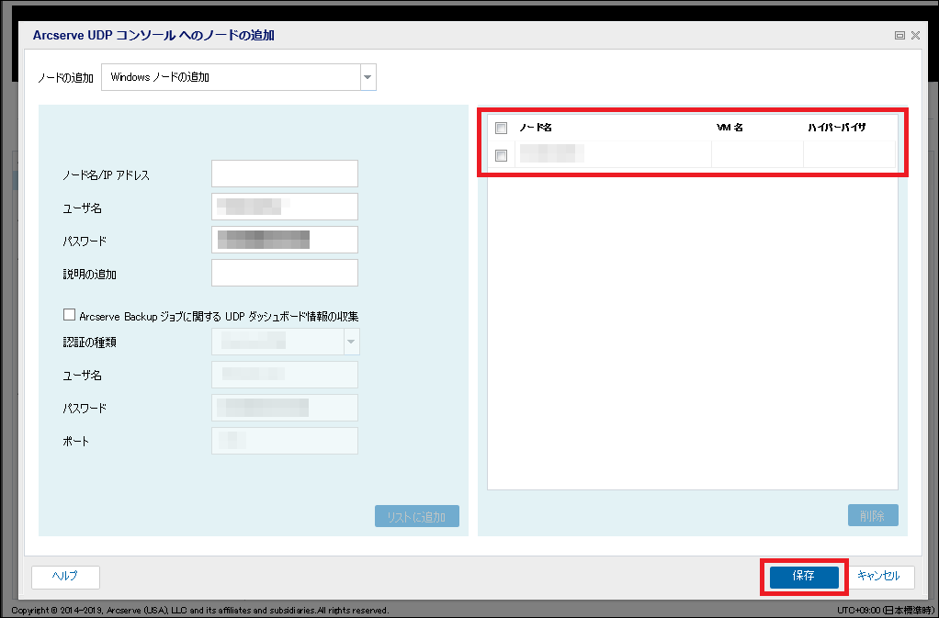Click the ノード名/IP アドレス input field
This screenshot has height=618, width=939.
pyautogui.click(x=285, y=174)
